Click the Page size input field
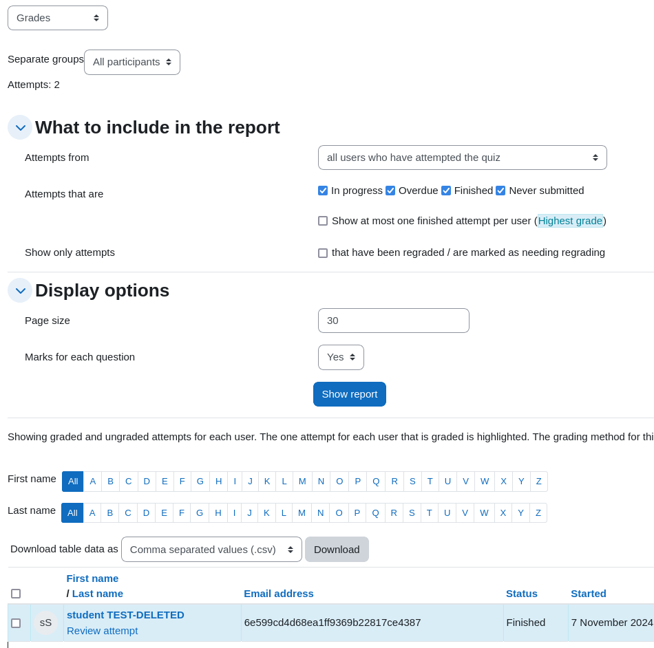Image resolution: width=654 pixels, height=648 pixels. pyautogui.click(x=393, y=321)
